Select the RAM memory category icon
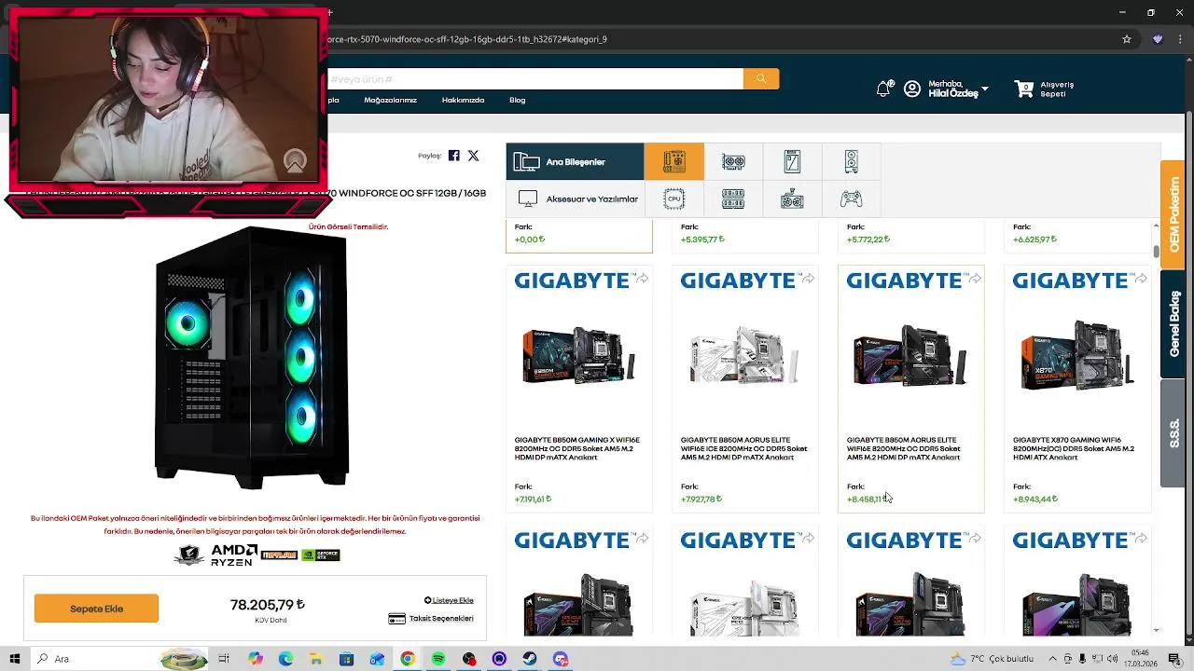This screenshot has width=1194, height=671. [733, 199]
